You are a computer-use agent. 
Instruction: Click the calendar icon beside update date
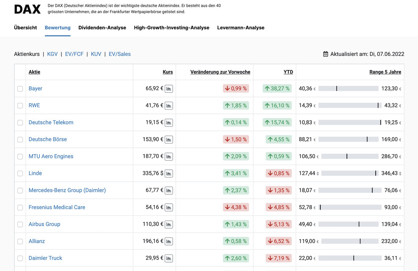coord(325,54)
